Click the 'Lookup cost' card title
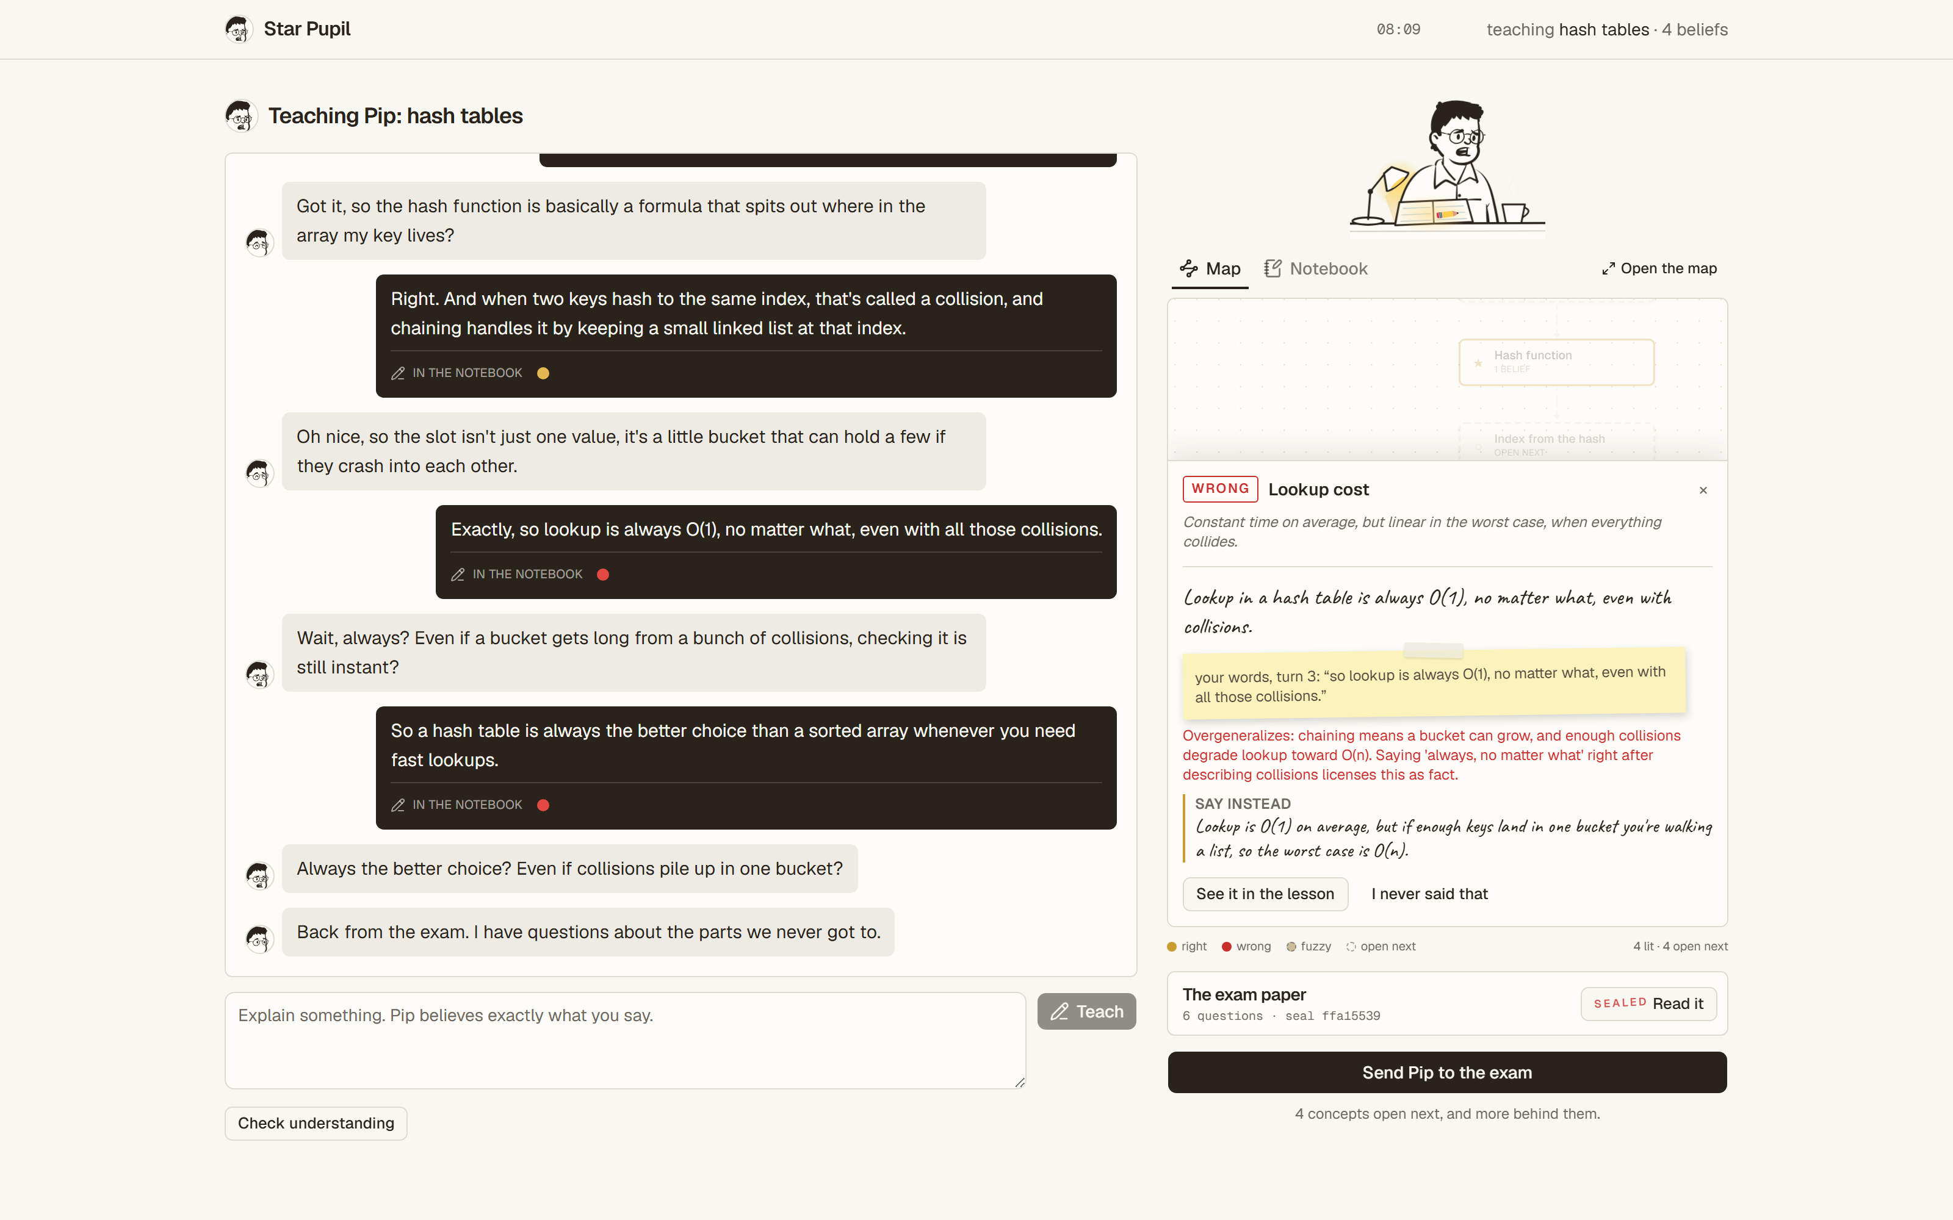The height and width of the screenshot is (1220, 1953). pos(1319,490)
